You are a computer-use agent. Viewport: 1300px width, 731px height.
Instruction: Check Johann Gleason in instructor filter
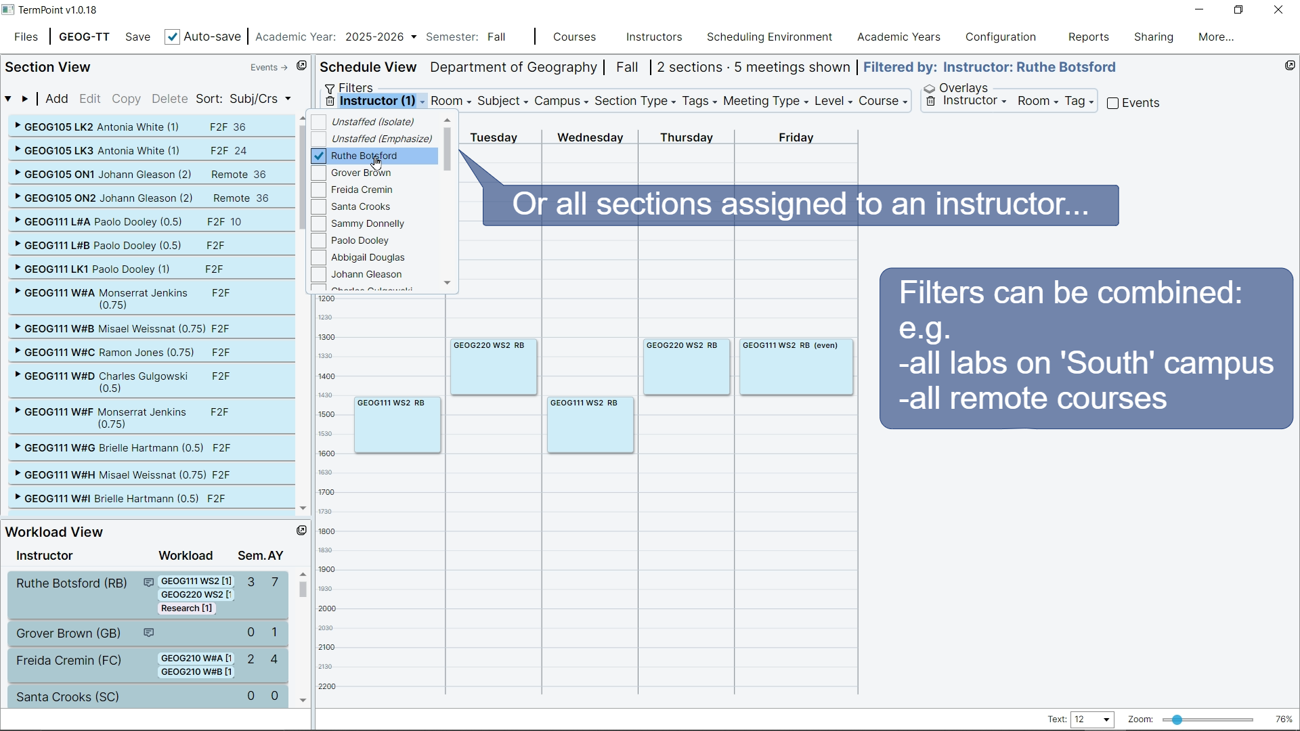[319, 274]
